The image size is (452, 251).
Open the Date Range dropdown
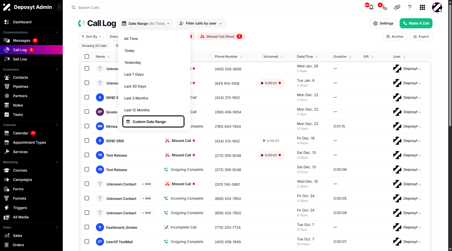coord(146,23)
